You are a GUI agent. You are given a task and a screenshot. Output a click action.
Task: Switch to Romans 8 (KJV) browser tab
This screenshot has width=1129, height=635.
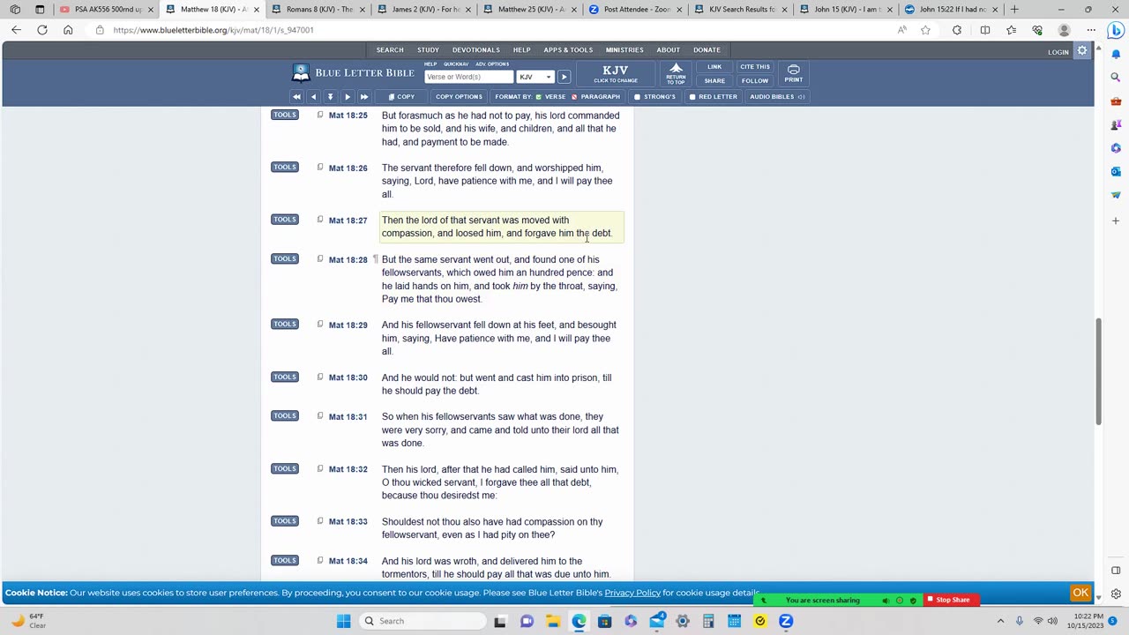315,10
